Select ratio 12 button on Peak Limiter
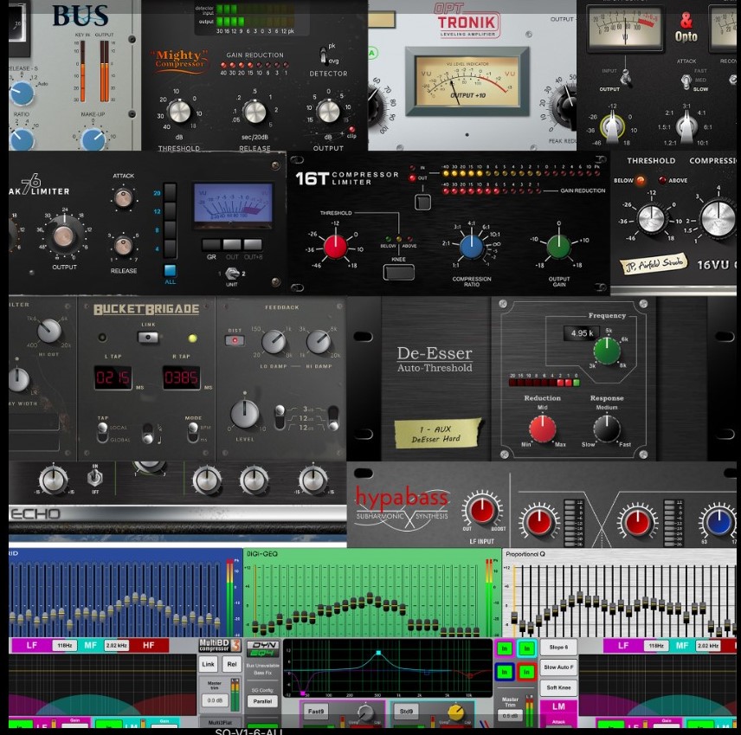741x735 pixels. tap(170, 211)
